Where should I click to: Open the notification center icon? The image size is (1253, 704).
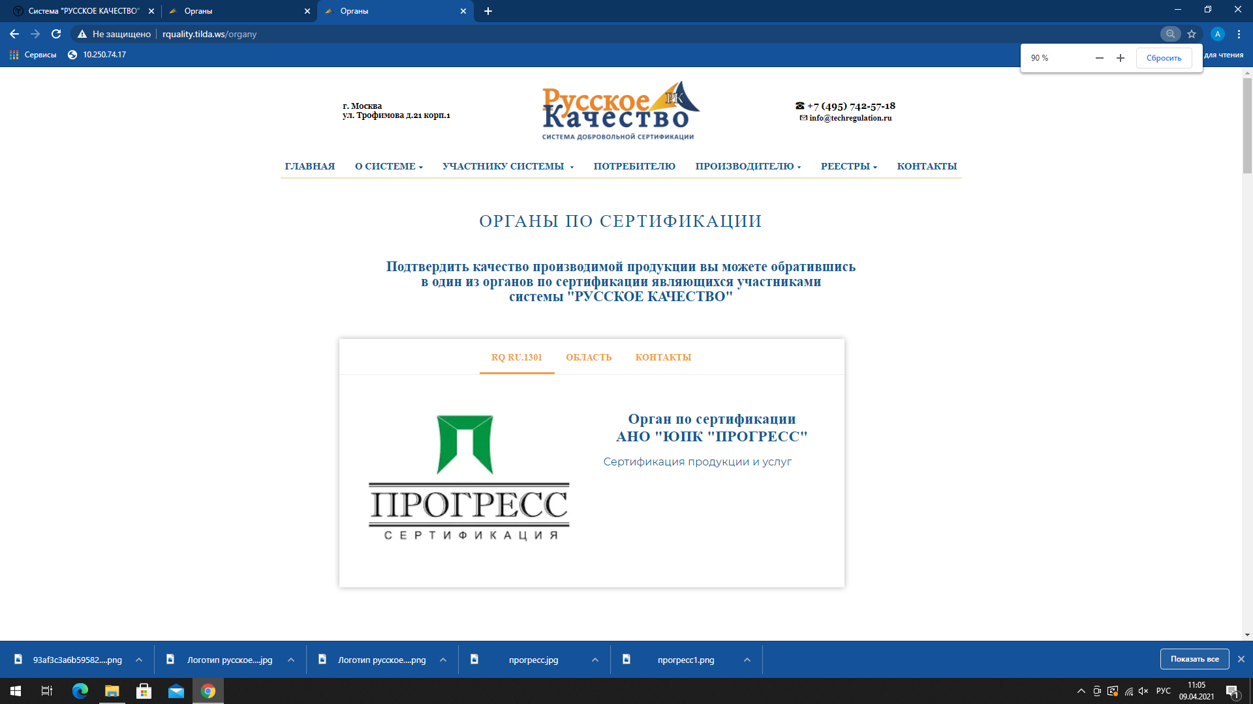(1232, 691)
